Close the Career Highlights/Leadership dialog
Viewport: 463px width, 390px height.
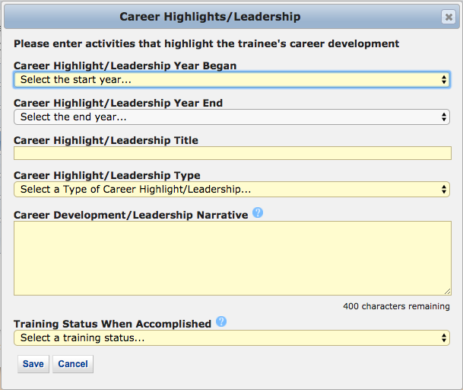click(449, 18)
